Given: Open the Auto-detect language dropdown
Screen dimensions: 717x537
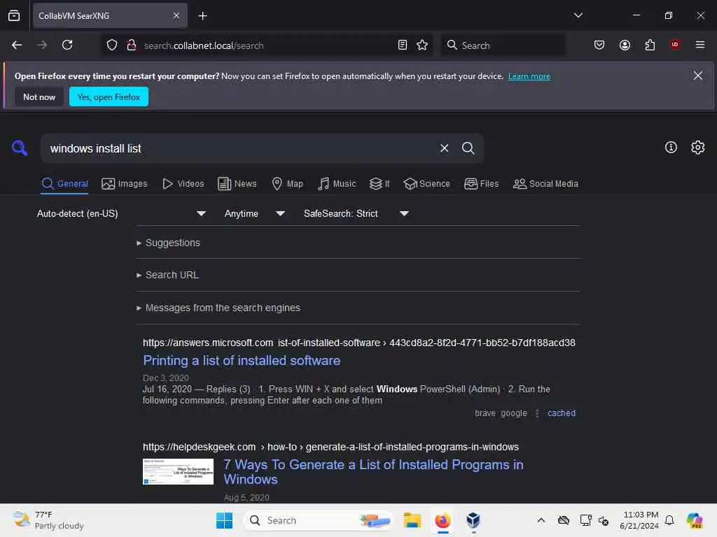Looking at the screenshot, I should (x=121, y=213).
